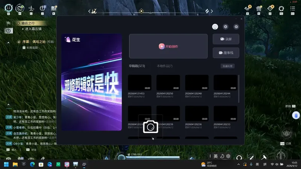This screenshot has height=169, width=301.
Task: Click the circular arrows icon with hotkey F1
Action: coord(281,9)
